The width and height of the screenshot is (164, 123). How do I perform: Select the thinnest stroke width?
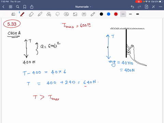(x=123, y=14)
